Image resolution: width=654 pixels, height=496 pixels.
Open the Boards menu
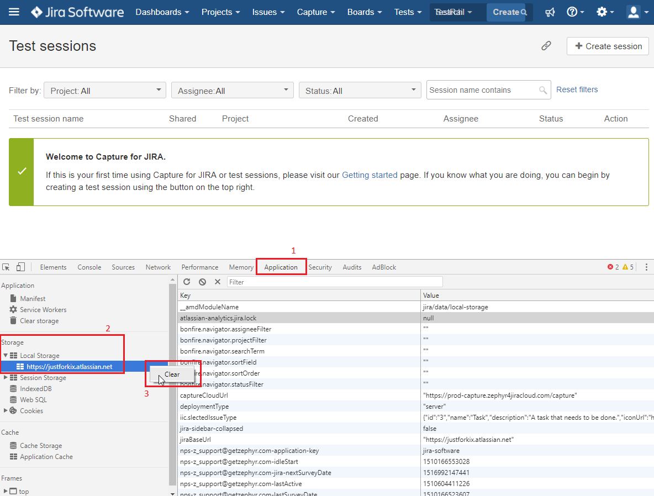[x=365, y=12]
